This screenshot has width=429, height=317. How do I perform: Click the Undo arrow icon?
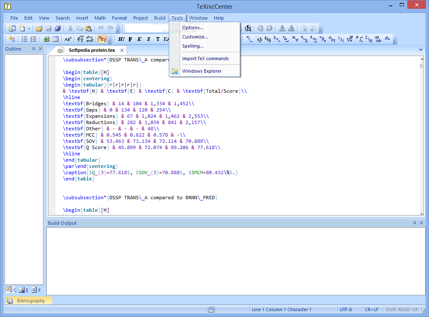(101, 28)
